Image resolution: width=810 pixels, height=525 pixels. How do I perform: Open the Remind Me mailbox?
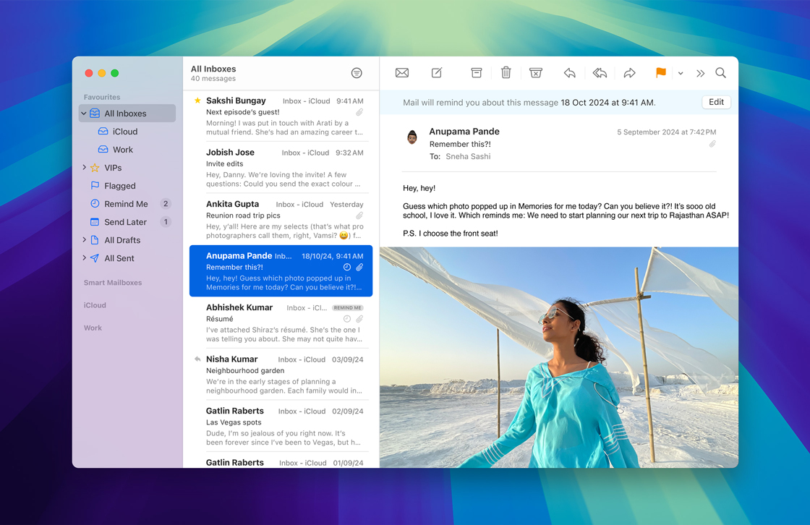tap(126, 204)
